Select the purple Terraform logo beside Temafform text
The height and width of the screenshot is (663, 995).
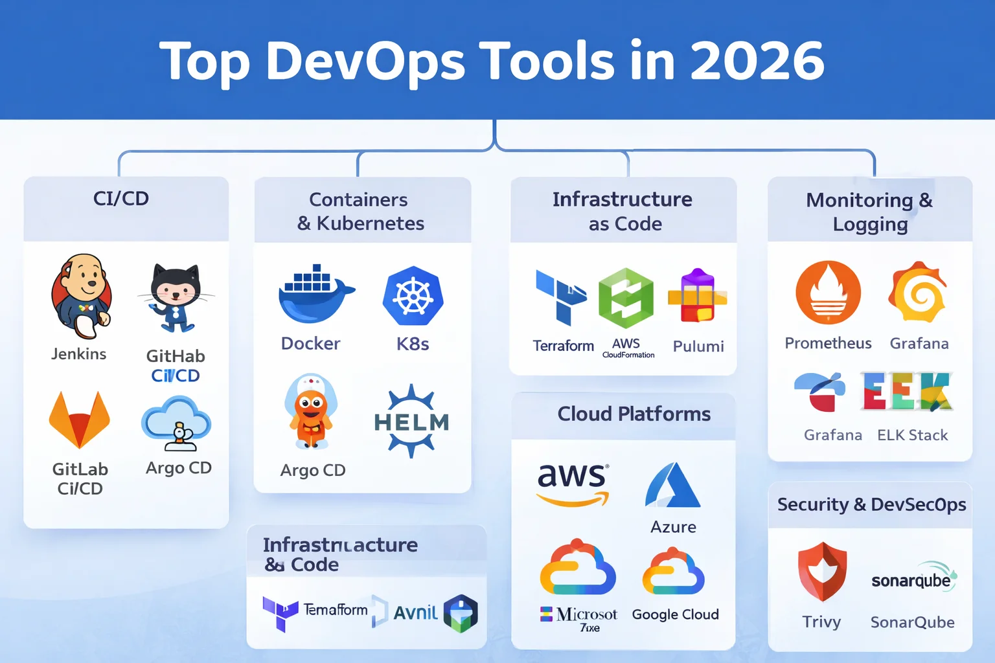280,613
